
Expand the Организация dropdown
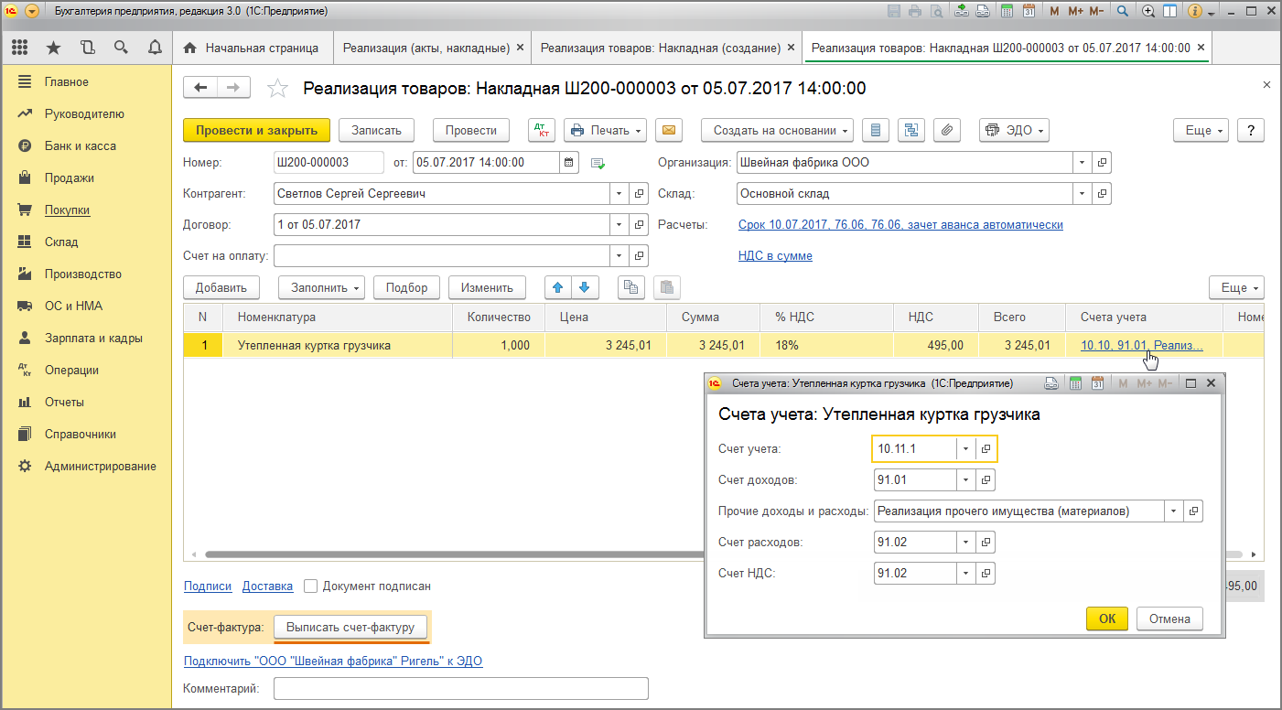tap(1083, 163)
